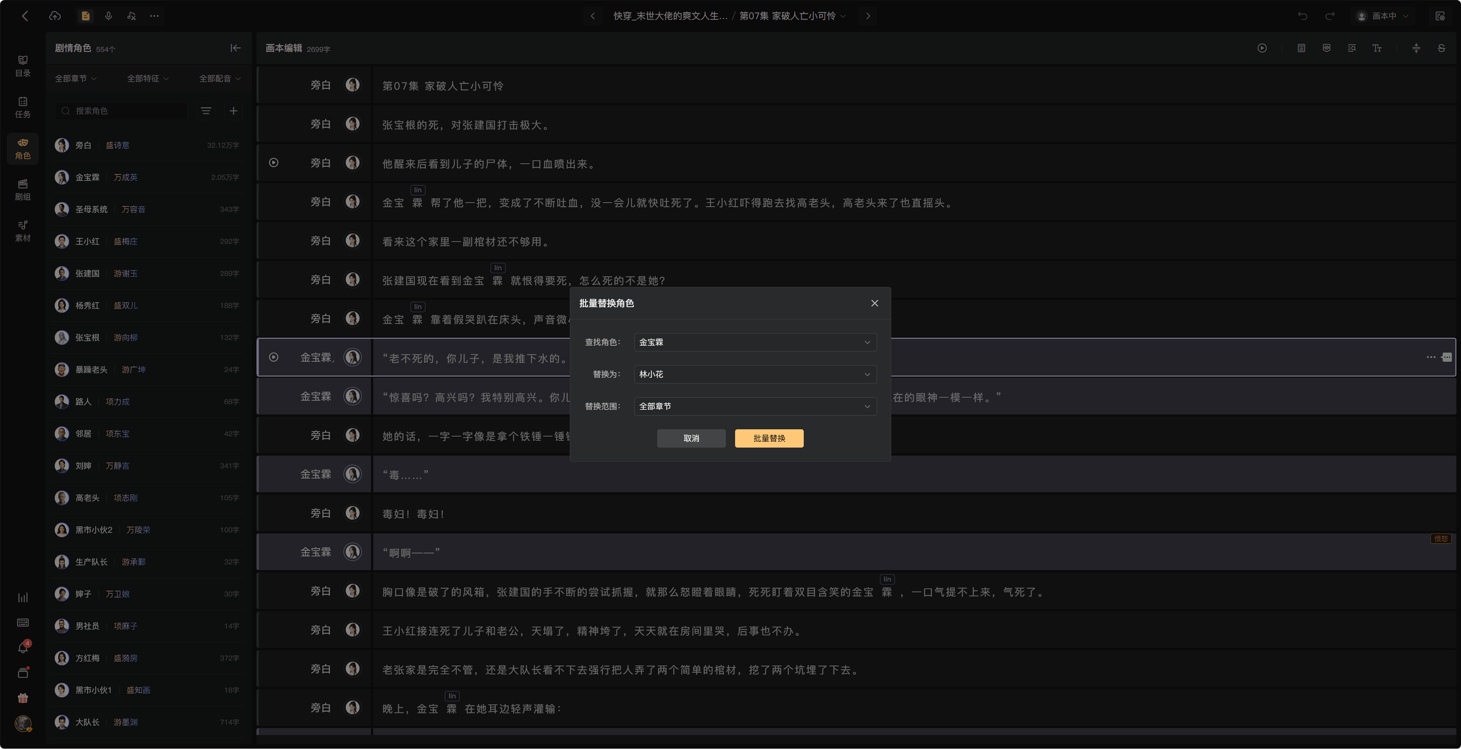The width and height of the screenshot is (1461, 749).
Task: Open the 查找角色 dropdown showing 金宝霖
Action: [755, 342]
